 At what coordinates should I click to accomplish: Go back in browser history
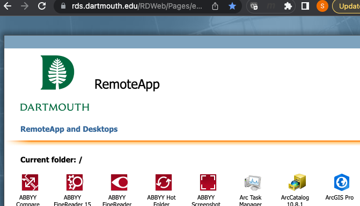click(8, 6)
